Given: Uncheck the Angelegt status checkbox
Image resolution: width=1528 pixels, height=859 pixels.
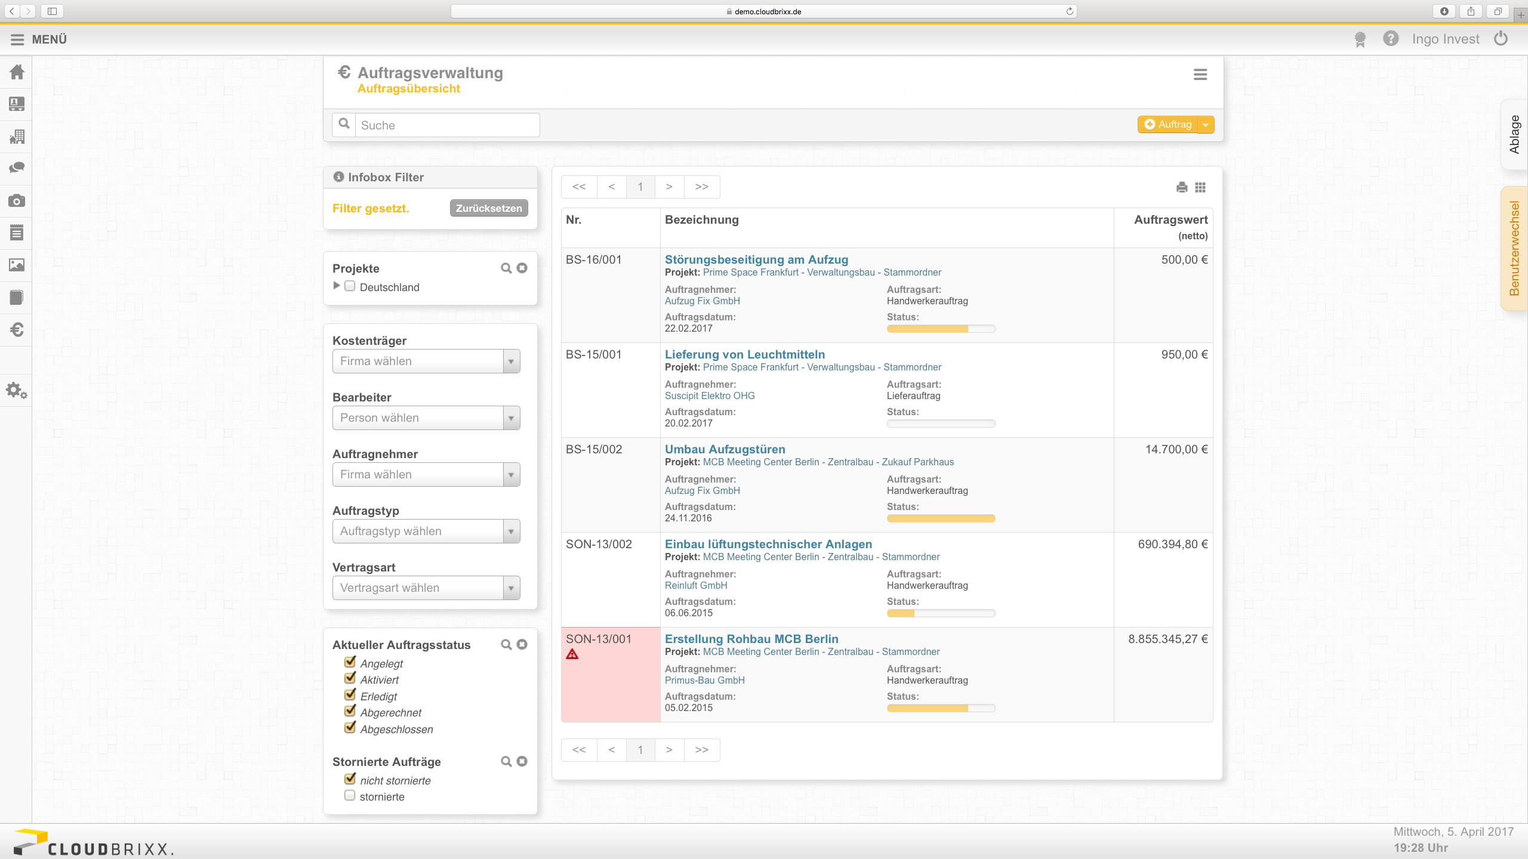Looking at the screenshot, I should 350,662.
